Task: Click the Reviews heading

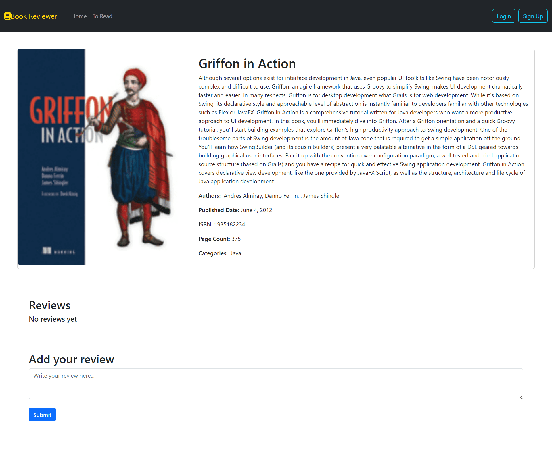Action: coord(49,305)
